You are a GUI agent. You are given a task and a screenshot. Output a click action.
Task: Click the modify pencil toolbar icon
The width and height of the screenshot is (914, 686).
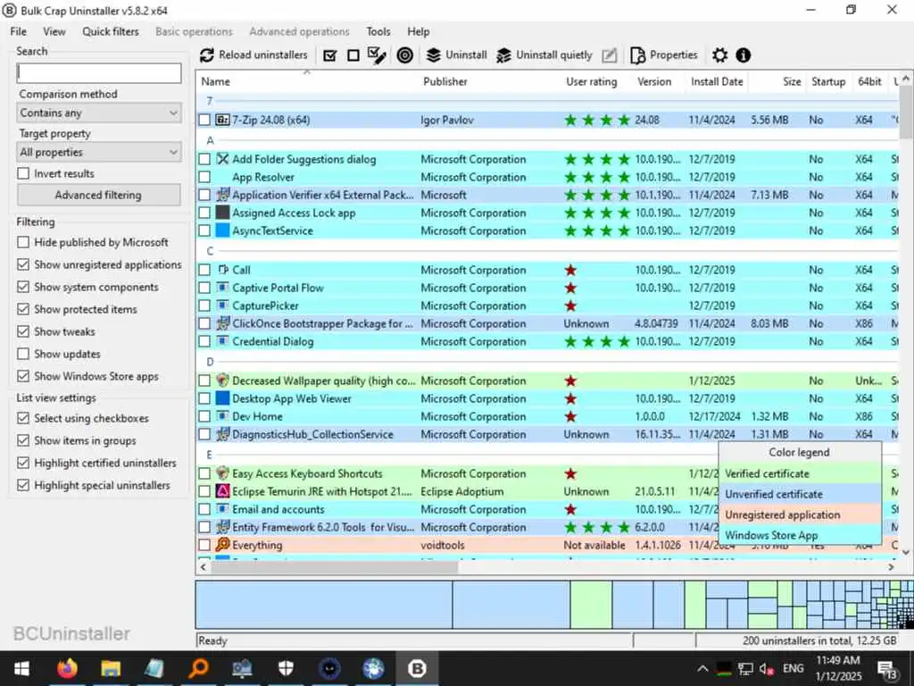[x=609, y=55]
